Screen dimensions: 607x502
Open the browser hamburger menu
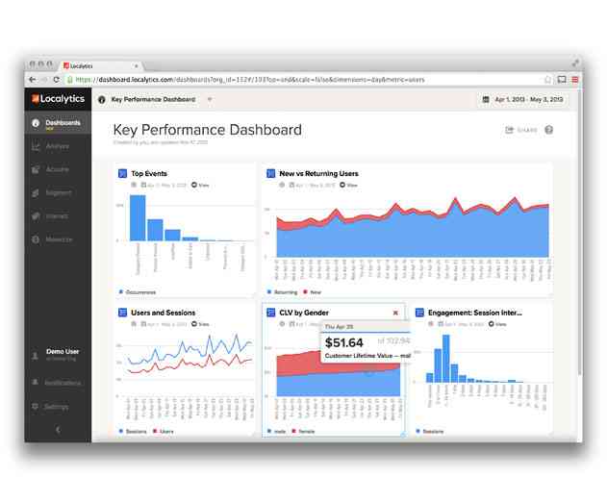pos(575,80)
